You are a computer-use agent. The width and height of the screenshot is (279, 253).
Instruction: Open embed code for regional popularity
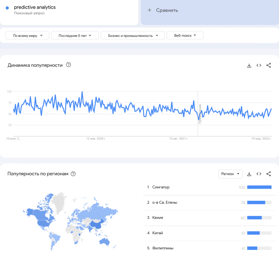point(259,174)
